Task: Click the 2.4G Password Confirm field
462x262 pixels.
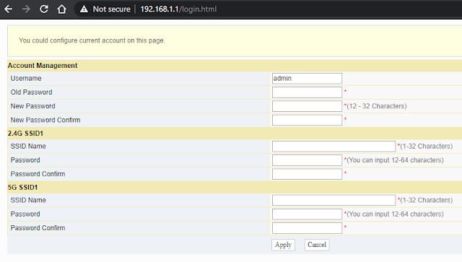Action: 307,174
